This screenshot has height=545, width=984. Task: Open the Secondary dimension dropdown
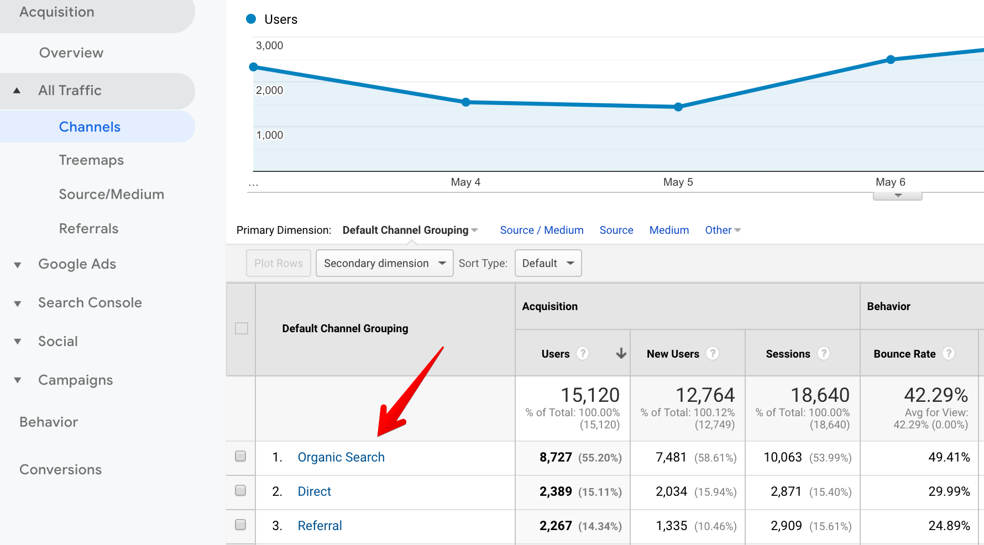click(385, 263)
